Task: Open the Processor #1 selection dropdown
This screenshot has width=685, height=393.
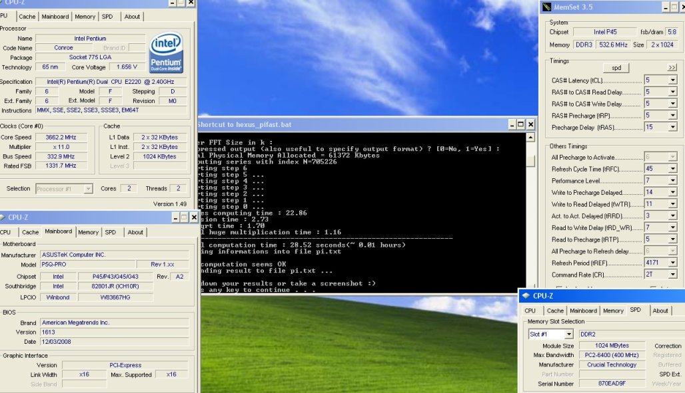Action: (88, 189)
